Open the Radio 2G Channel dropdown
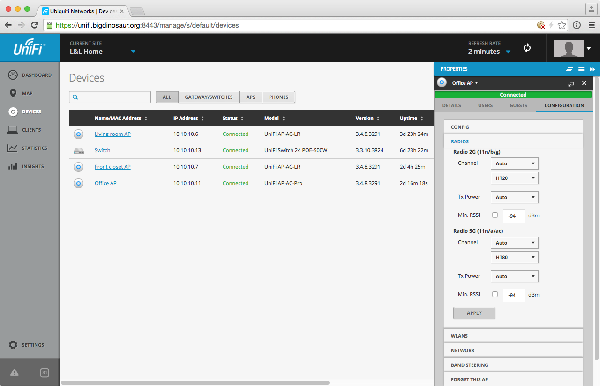 coord(514,163)
